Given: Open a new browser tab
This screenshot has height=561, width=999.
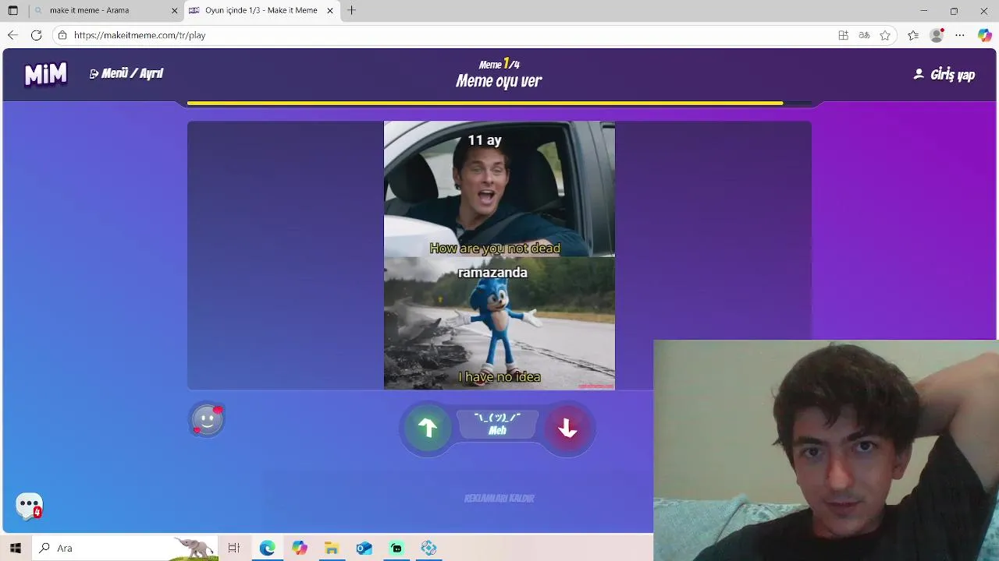Looking at the screenshot, I should pyautogui.click(x=352, y=11).
